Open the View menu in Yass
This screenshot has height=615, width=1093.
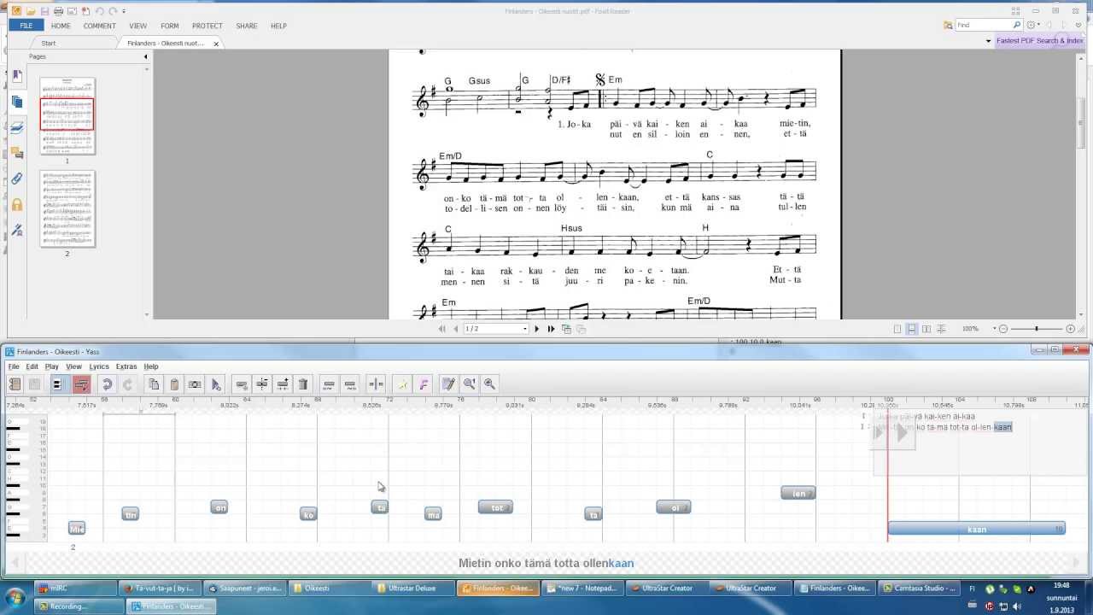click(x=74, y=366)
